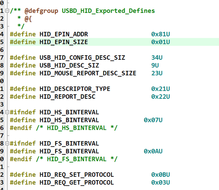Viewport: 219px width, 190px height.
Task: Click HID_REQ_SET_PROTOCOL identifier
Action: pyautogui.click(x=77, y=175)
